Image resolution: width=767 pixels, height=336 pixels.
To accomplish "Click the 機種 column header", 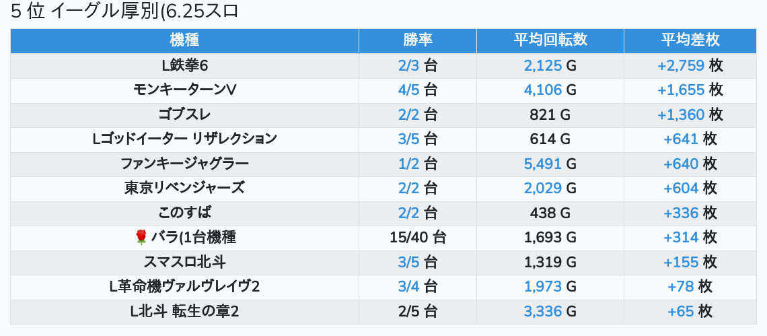I will pyautogui.click(x=184, y=40).
